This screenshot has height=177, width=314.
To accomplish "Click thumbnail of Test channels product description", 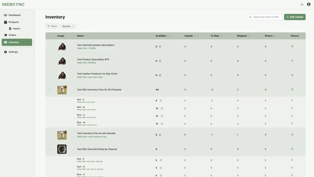I will tap(62, 46).
